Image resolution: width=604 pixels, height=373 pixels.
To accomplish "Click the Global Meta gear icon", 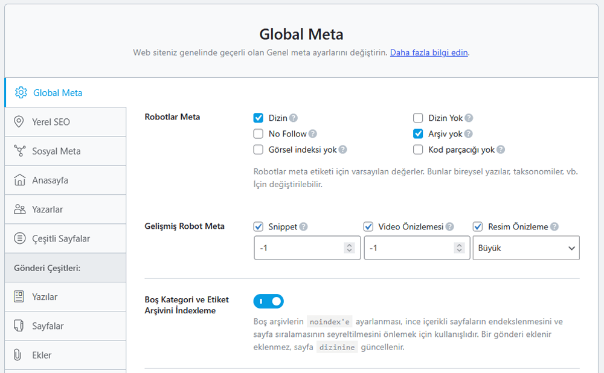I will (x=21, y=92).
